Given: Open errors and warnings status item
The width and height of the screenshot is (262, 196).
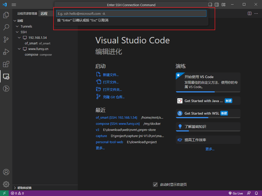Looking at the screenshot, I should coord(17,193).
